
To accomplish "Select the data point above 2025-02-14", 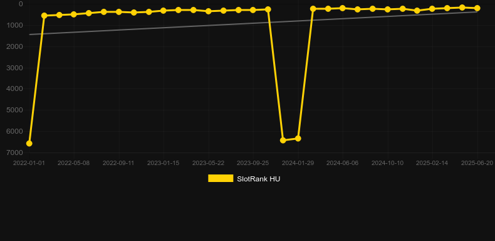I will tap(432, 9).
